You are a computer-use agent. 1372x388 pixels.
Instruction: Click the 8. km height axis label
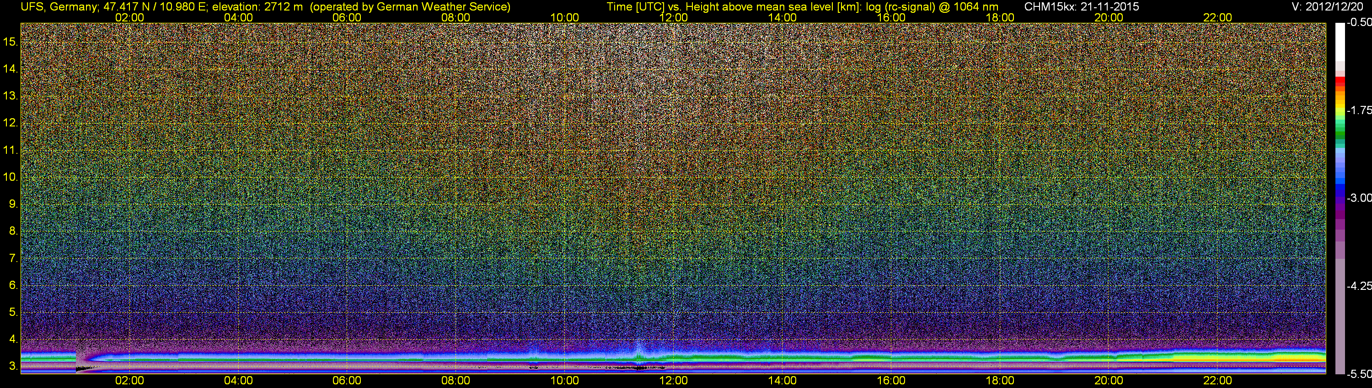coord(13,231)
